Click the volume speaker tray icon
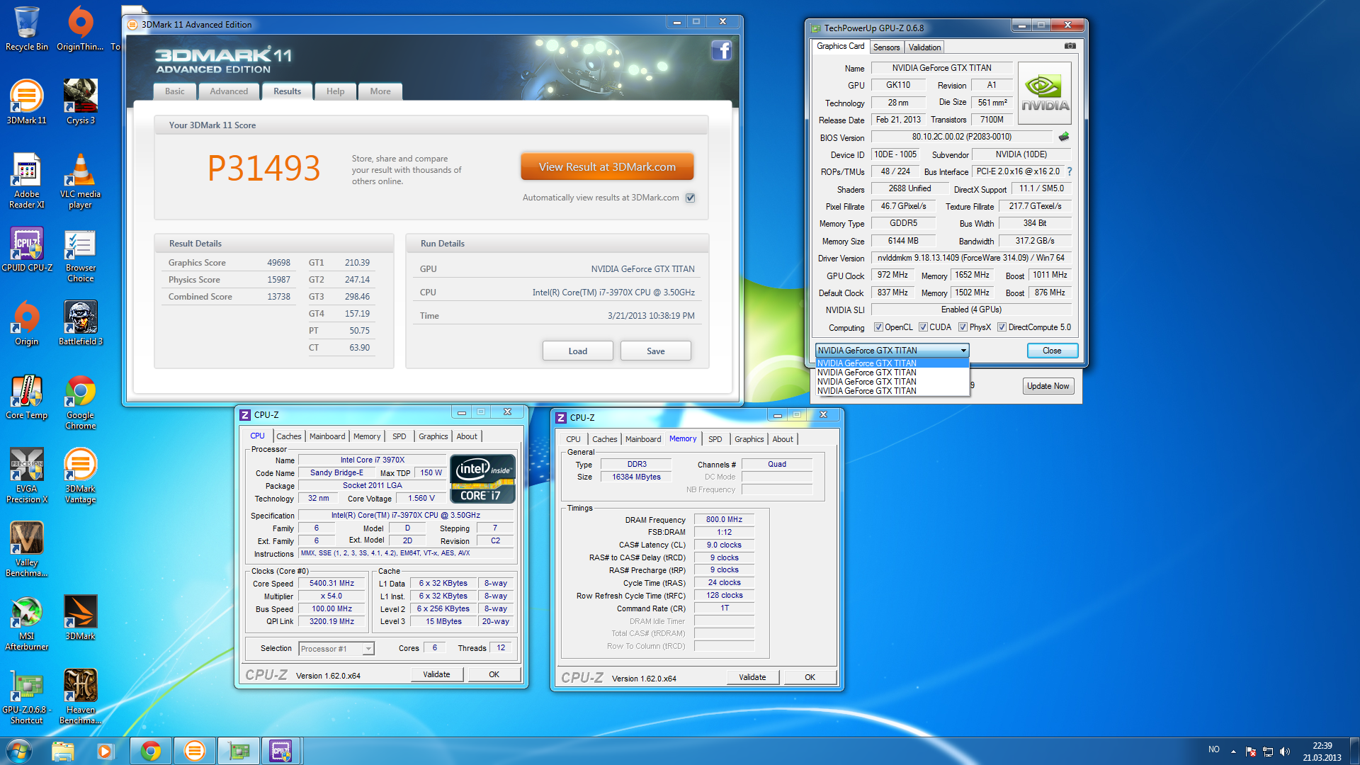Screen dimensions: 1360x765 tap(1285, 752)
